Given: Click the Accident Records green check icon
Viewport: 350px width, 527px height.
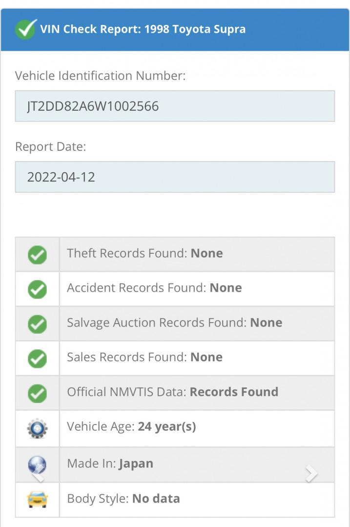Looking at the screenshot, I should click(37, 289).
